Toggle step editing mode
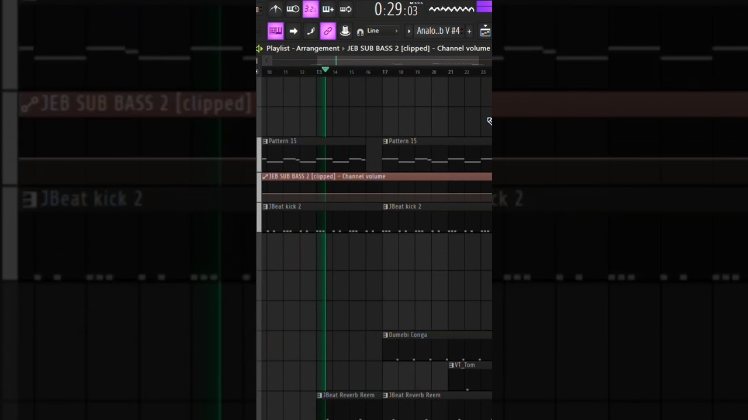The image size is (748, 420). [311, 31]
